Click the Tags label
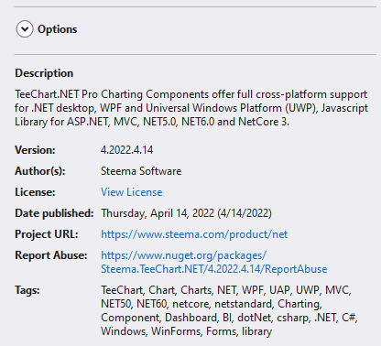 coord(27,290)
